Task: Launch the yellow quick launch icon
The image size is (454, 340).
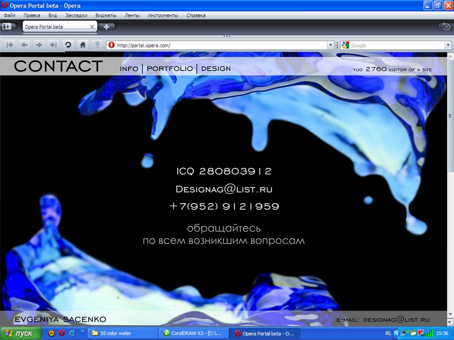Action: [x=51, y=333]
